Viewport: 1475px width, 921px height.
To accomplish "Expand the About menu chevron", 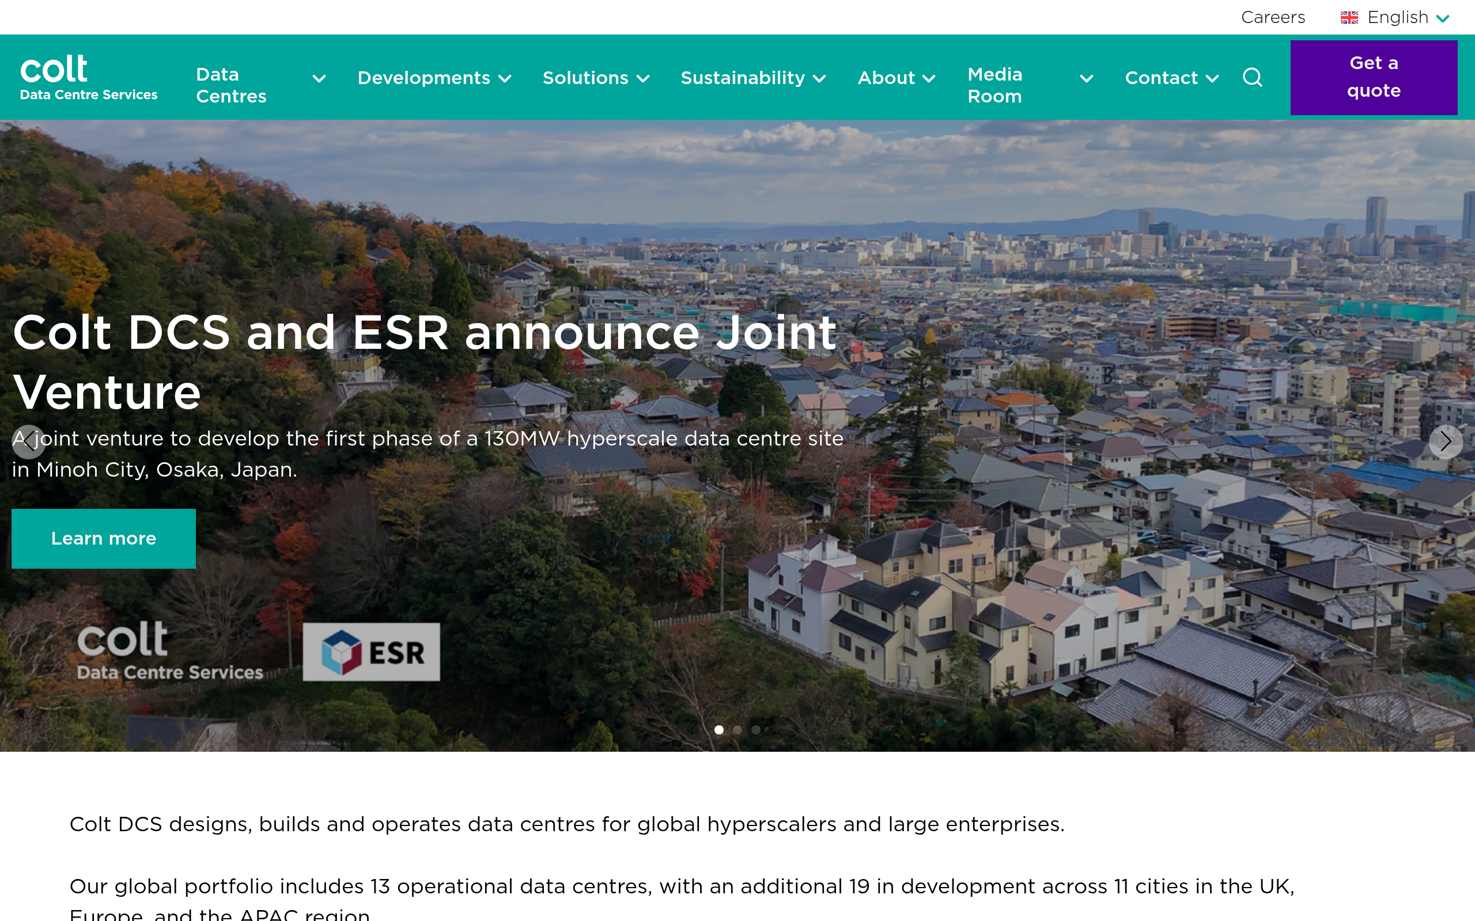I will pos(929,79).
